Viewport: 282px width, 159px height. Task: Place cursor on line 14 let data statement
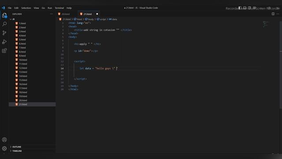[x=98, y=68]
